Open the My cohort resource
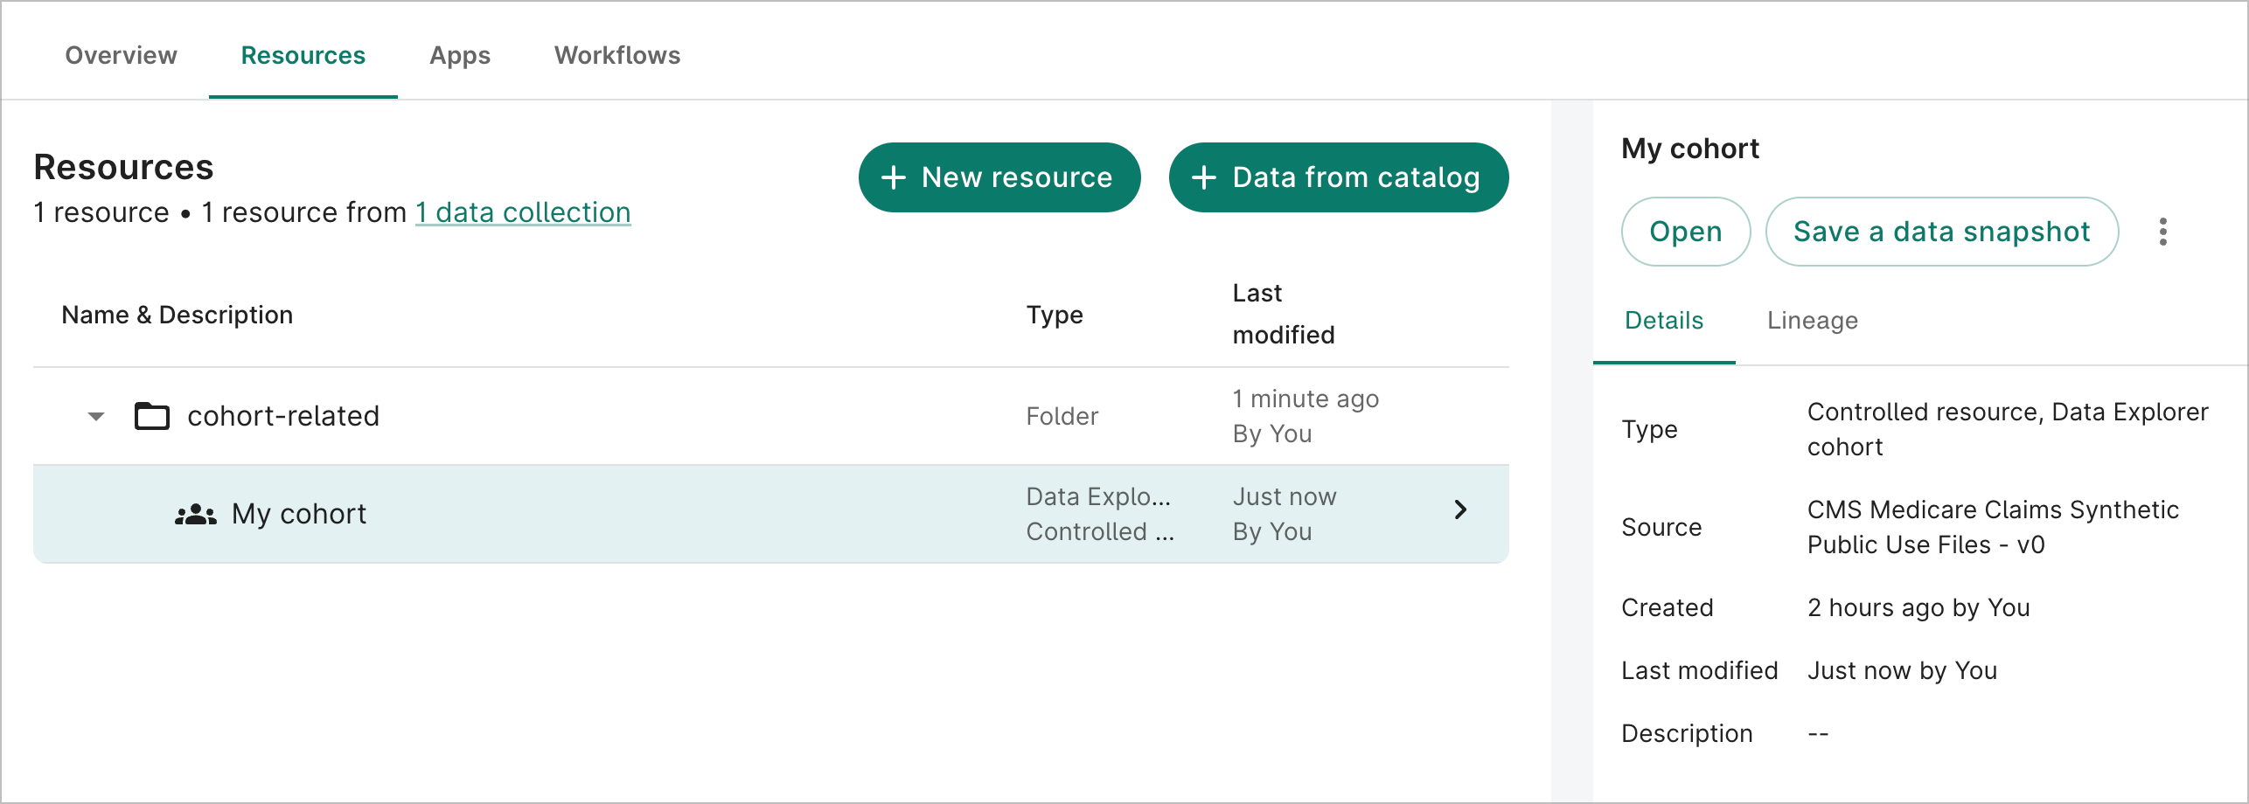This screenshot has height=804, width=2249. 1685,231
